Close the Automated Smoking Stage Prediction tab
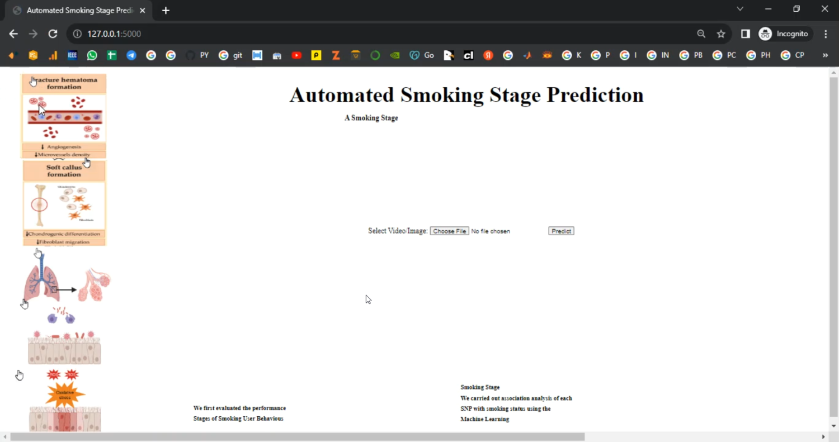839x442 pixels. click(143, 11)
